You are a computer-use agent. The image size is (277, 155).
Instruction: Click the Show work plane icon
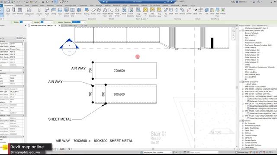[212, 12]
